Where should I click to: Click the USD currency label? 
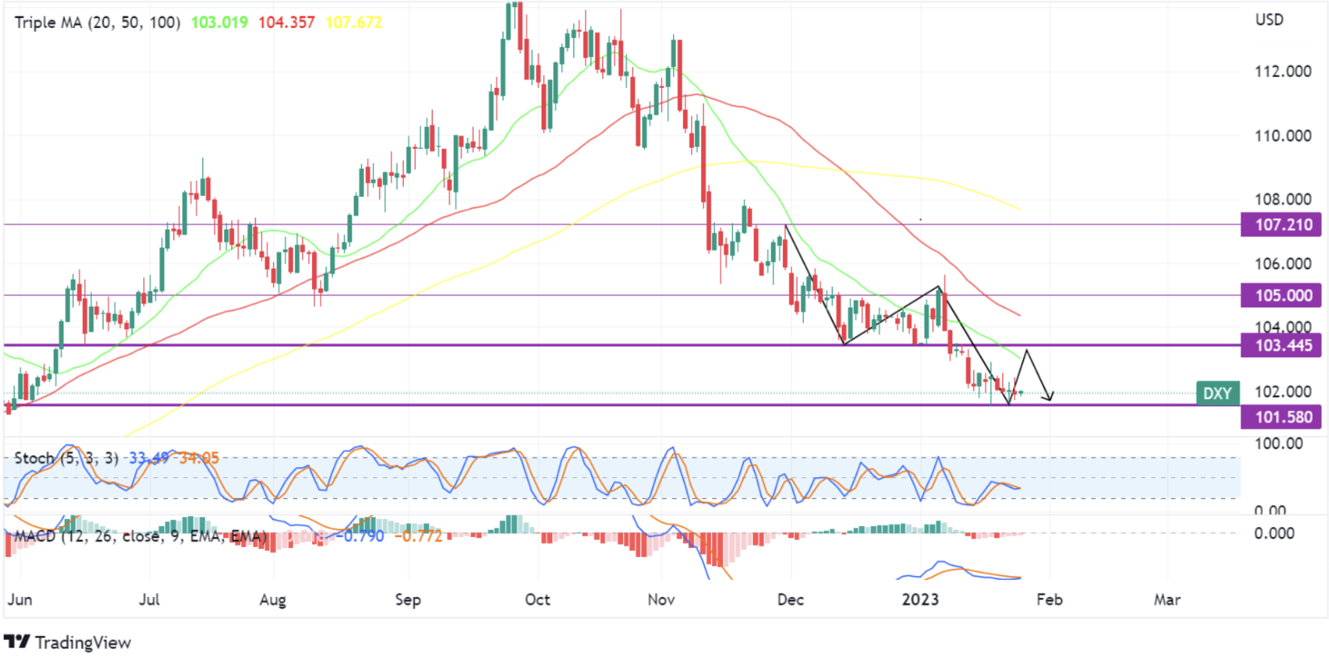pos(1269,19)
